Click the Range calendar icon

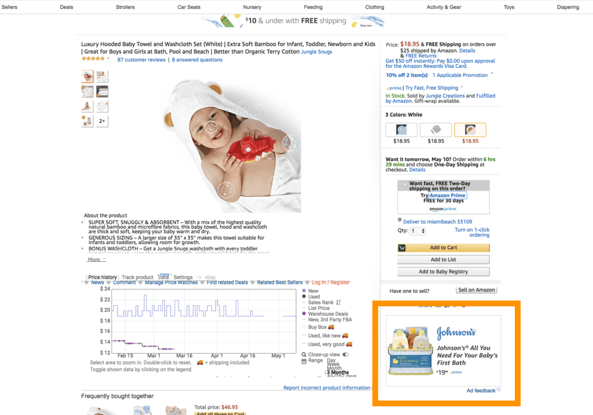(x=303, y=361)
